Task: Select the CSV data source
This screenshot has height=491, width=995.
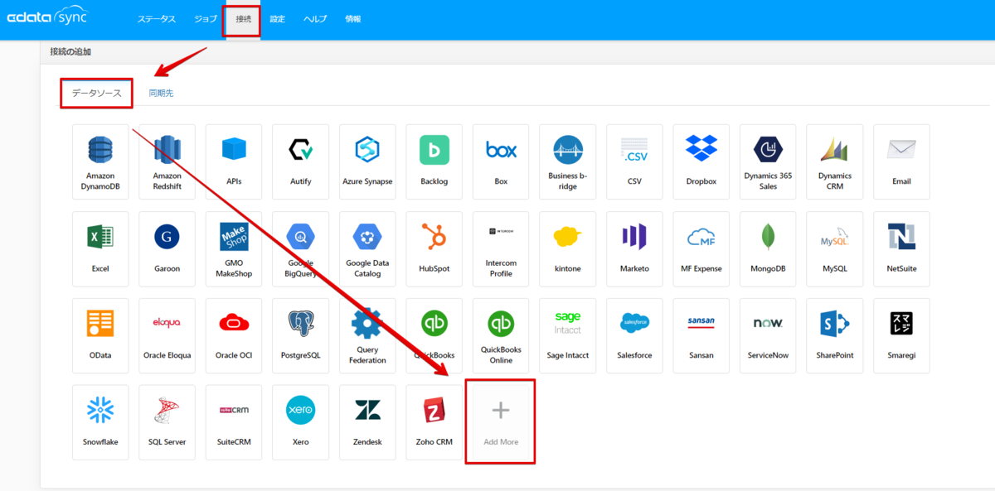Action: [634, 161]
